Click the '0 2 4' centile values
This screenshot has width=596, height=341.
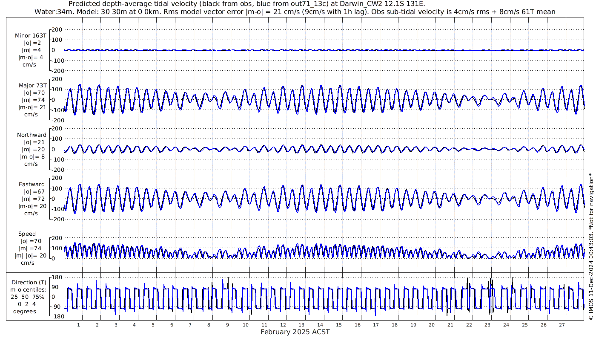27,304
